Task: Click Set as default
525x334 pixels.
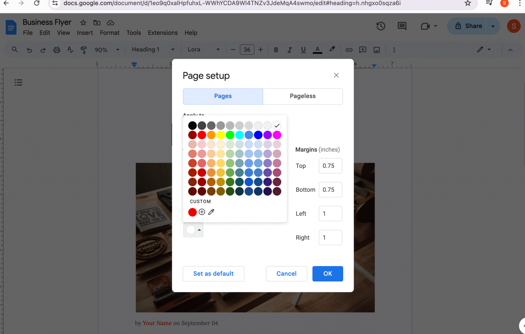Action: (214, 273)
